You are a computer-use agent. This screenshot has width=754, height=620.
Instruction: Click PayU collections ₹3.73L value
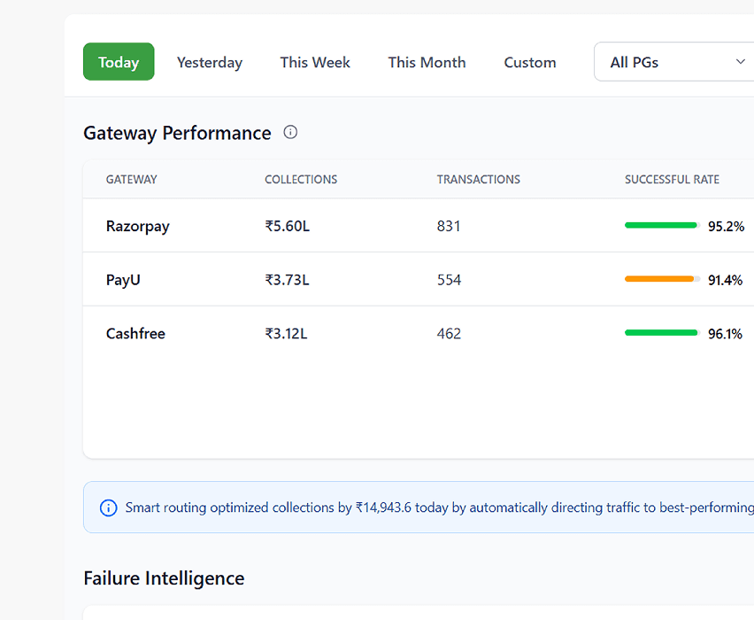[x=287, y=280]
